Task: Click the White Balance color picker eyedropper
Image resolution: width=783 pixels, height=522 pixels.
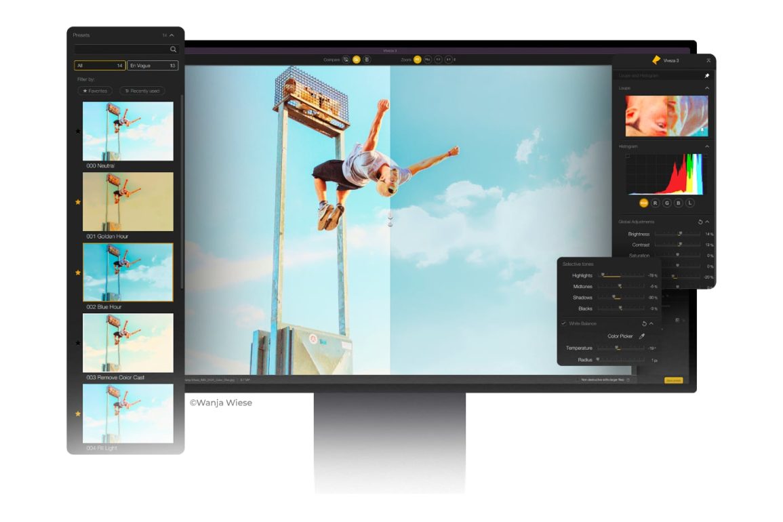Action: point(642,336)
